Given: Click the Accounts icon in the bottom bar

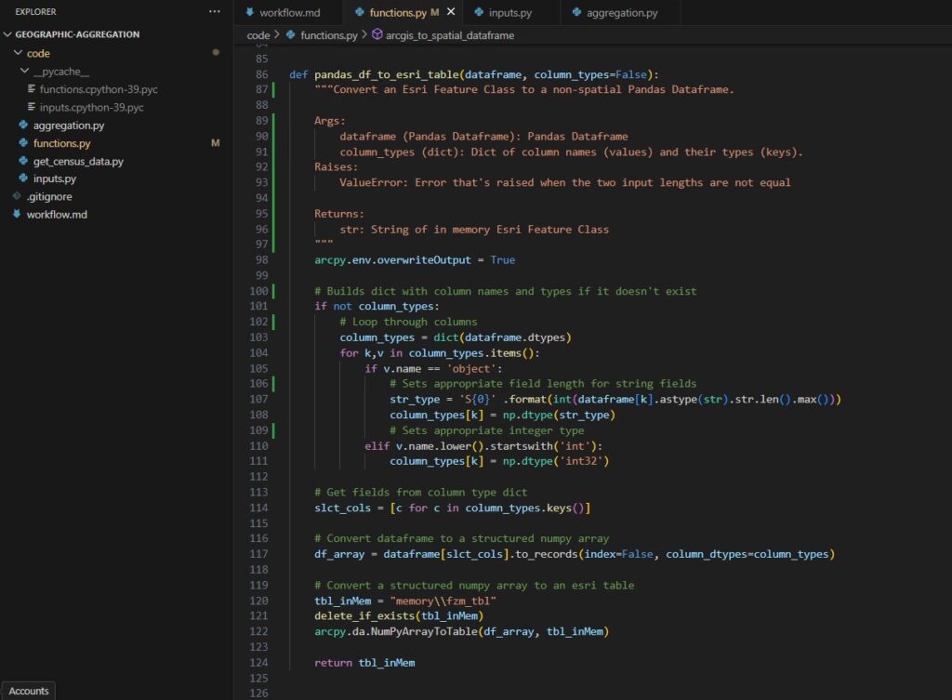Looking at the screenshot, I should pos(29,691).
